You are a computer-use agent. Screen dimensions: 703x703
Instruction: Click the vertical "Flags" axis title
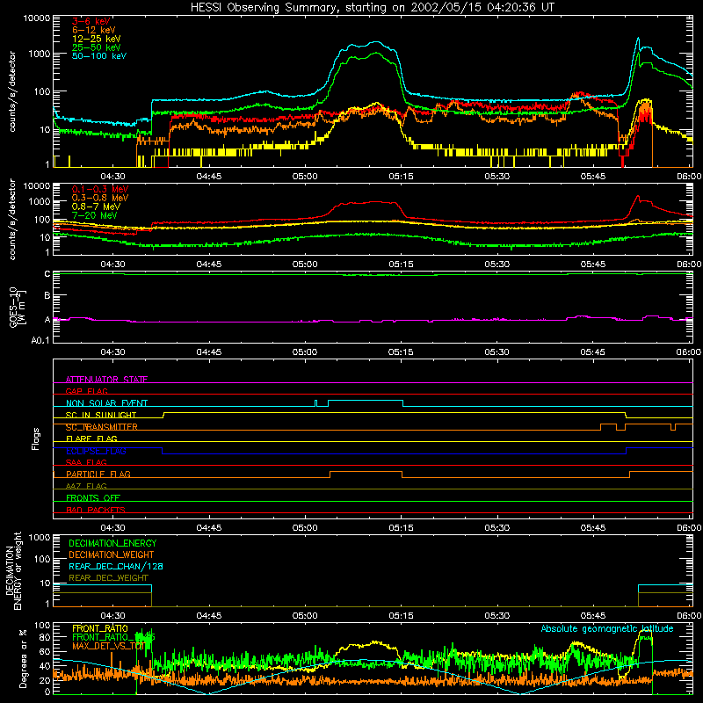tap(35, 438)
